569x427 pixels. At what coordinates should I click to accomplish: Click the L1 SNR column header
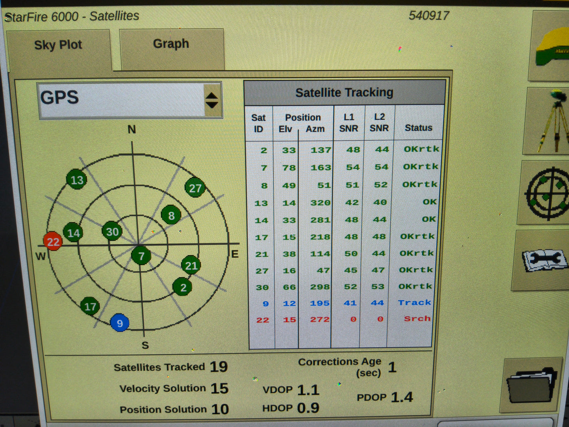tap(349, 123)
